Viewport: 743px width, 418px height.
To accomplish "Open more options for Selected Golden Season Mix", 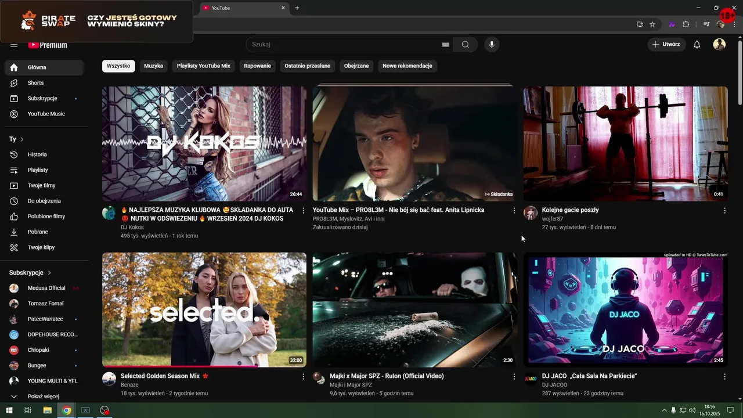I will click(x=303, y=376).
